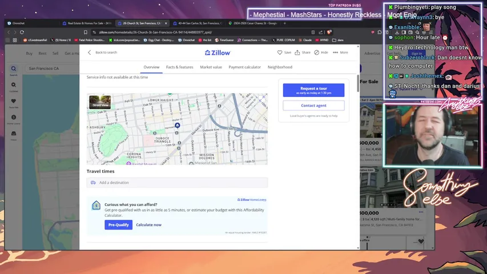This screenshot has width=487, height=274.
Task: Open the bookmarks bar apps grid icon
Action: [15, 40]
